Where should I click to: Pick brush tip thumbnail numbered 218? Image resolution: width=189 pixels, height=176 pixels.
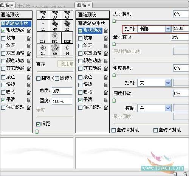coord(43,38)
